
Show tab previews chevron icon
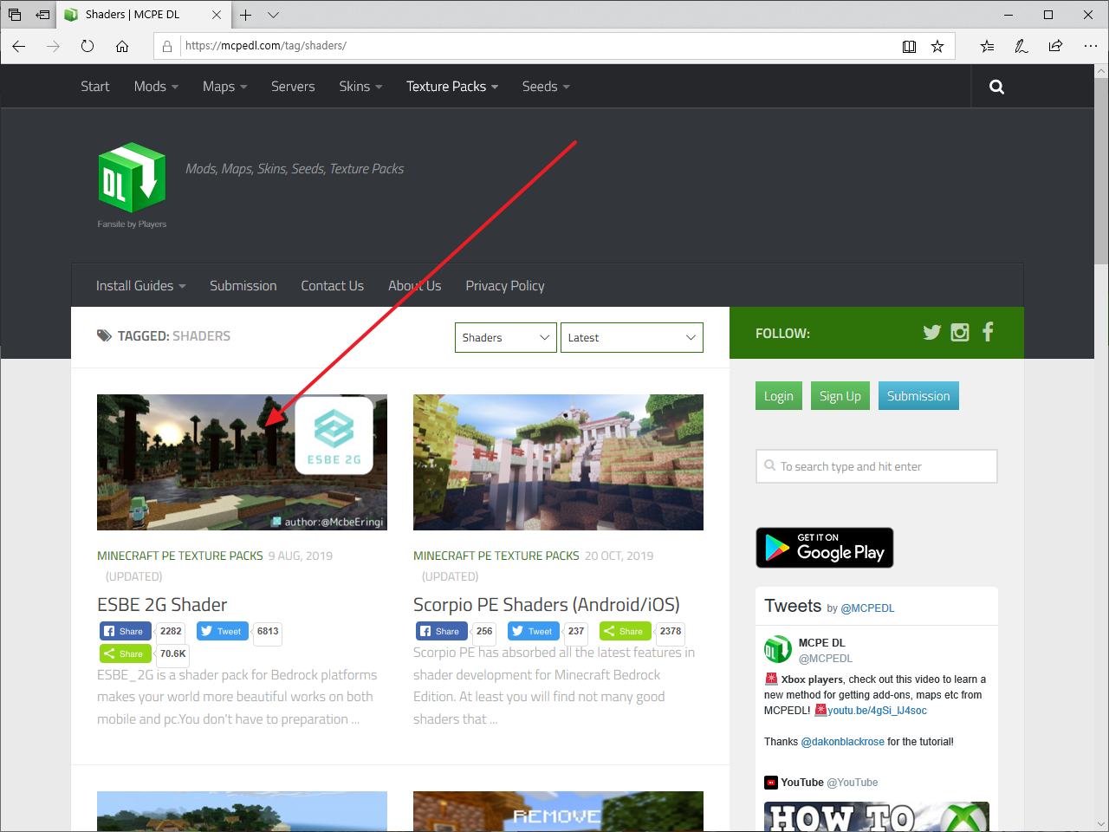pyautogui.click(x=273, y=15)
